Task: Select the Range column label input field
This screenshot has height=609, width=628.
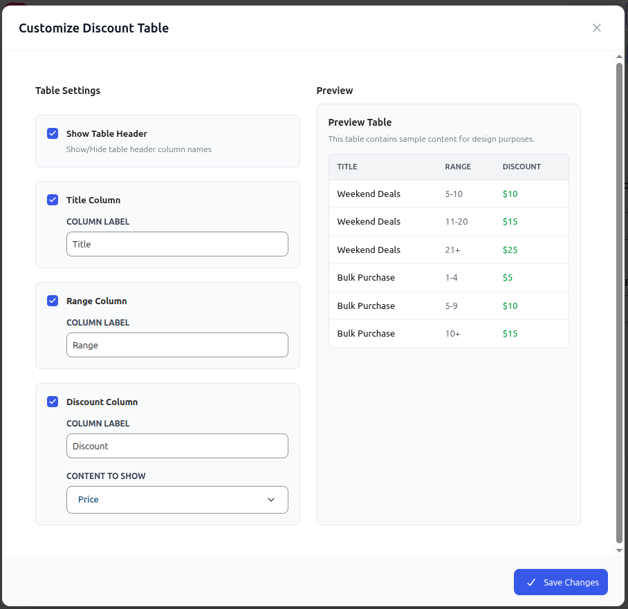Action: (177, 345)
